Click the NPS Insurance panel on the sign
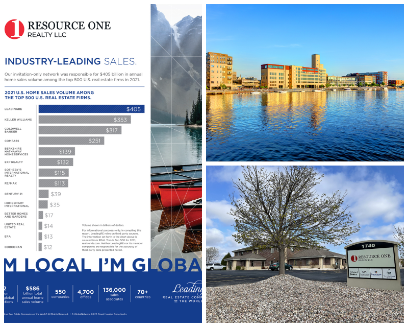This screenshot has height=327, width=408. click(x=365, y=273)
